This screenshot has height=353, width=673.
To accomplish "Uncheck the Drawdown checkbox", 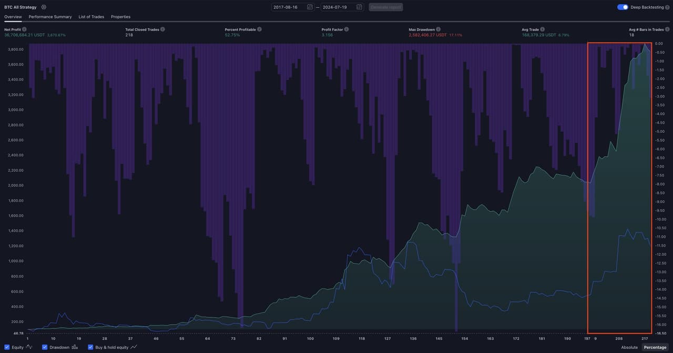I will coord(45,347).
